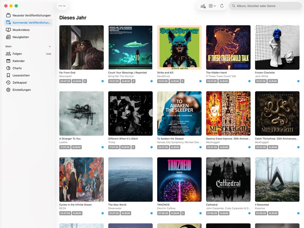Click the Moonspell artist link
The image size is (304, 228).
pyautogui.click(x=65, y=76)
